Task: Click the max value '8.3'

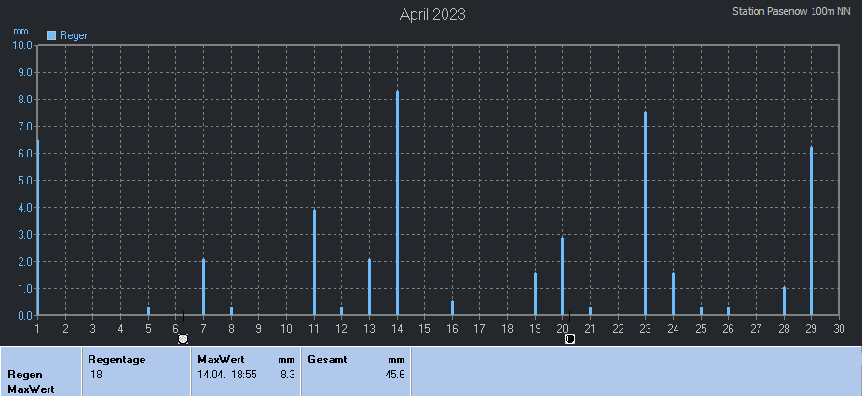Action: coord(289,375)
